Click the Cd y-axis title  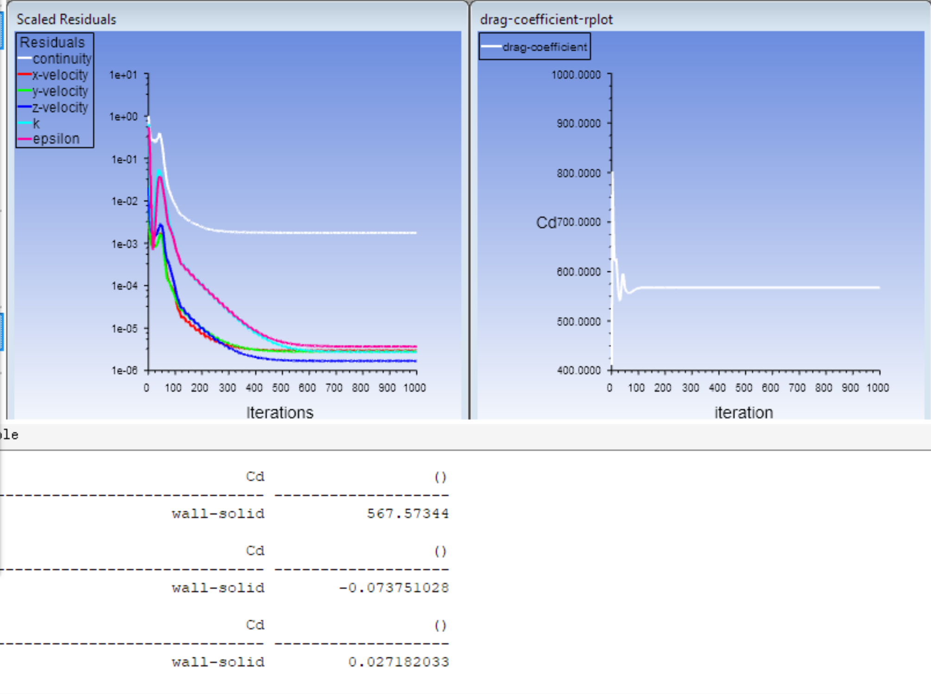[x=546, y=223]
